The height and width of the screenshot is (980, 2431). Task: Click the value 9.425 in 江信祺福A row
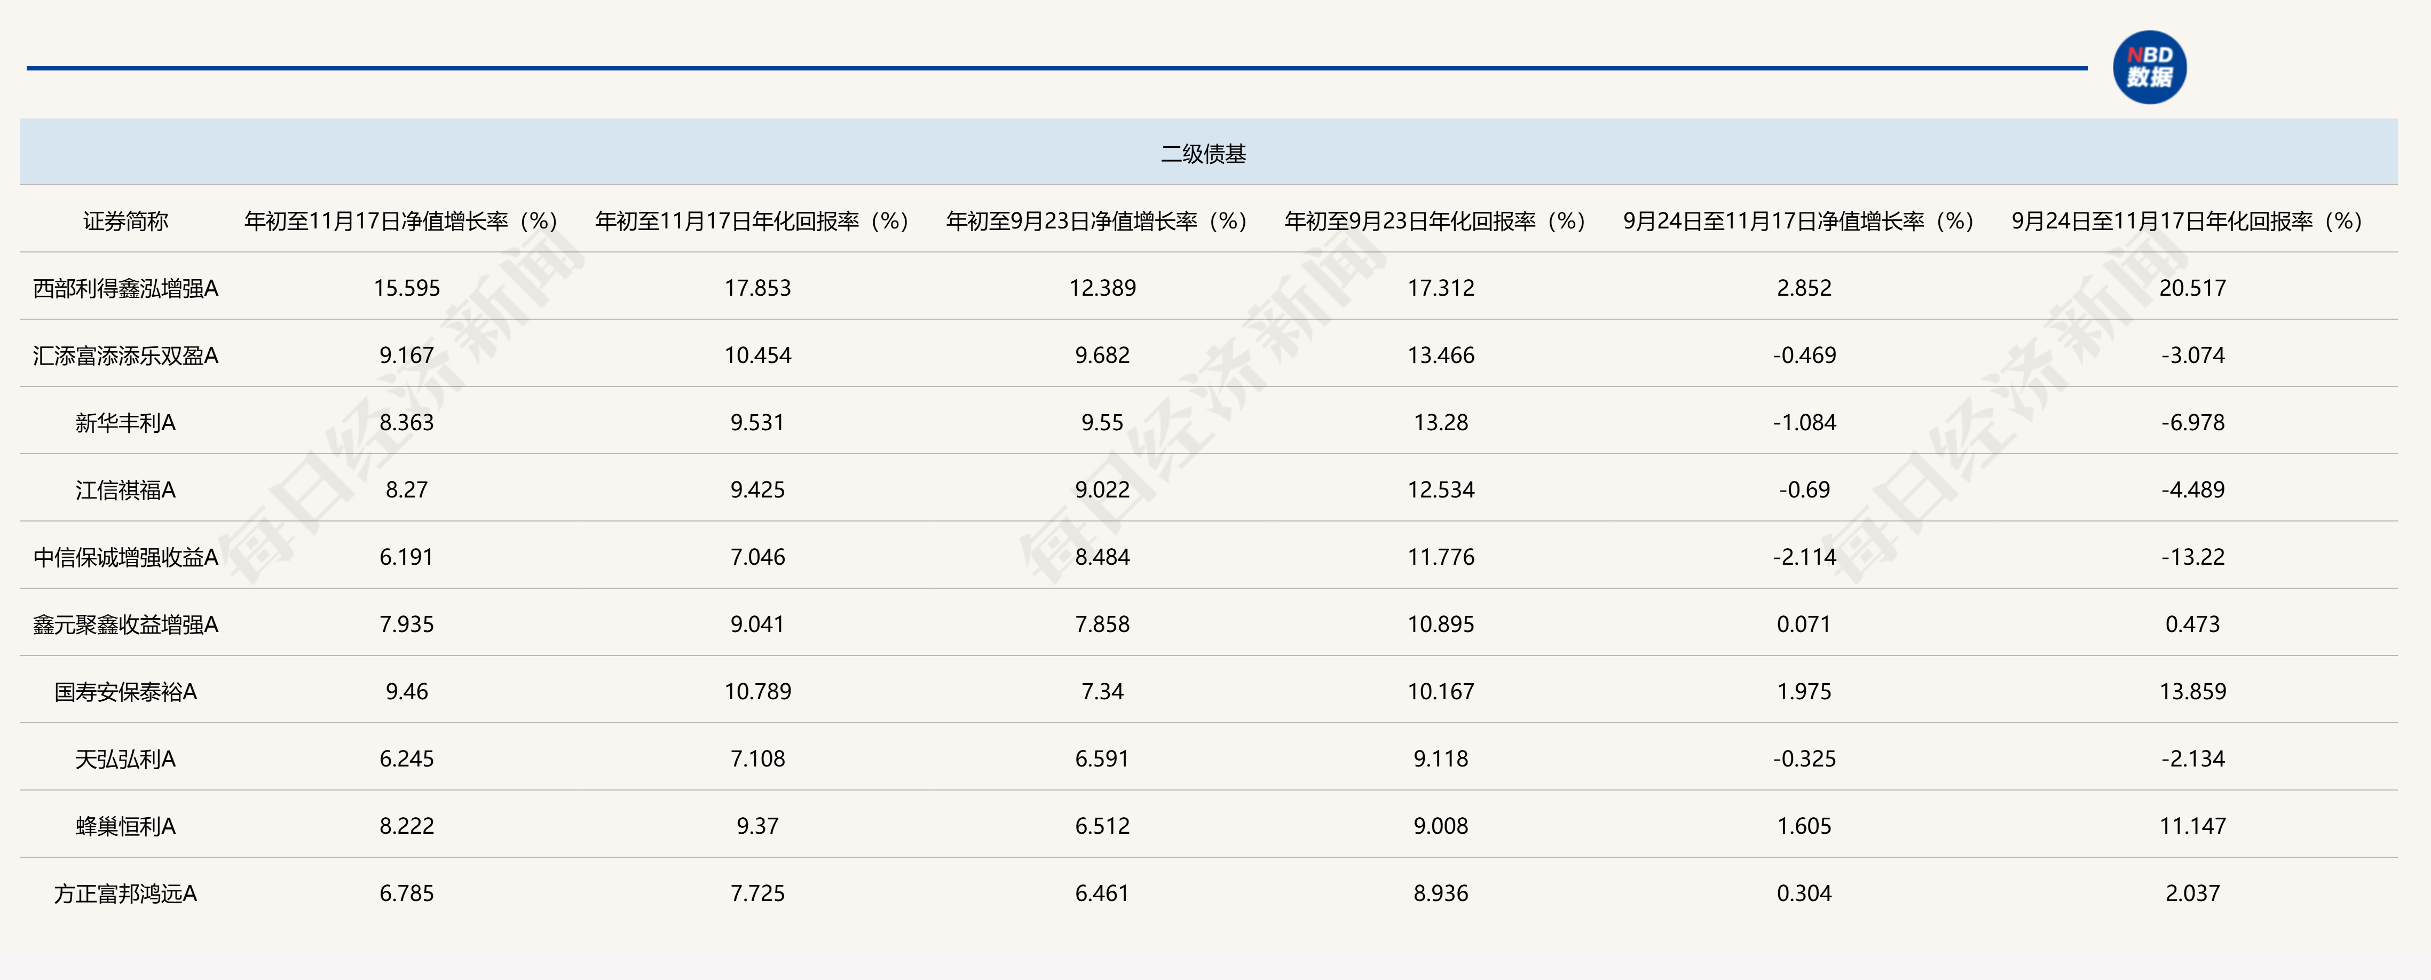tap(758, 489)
